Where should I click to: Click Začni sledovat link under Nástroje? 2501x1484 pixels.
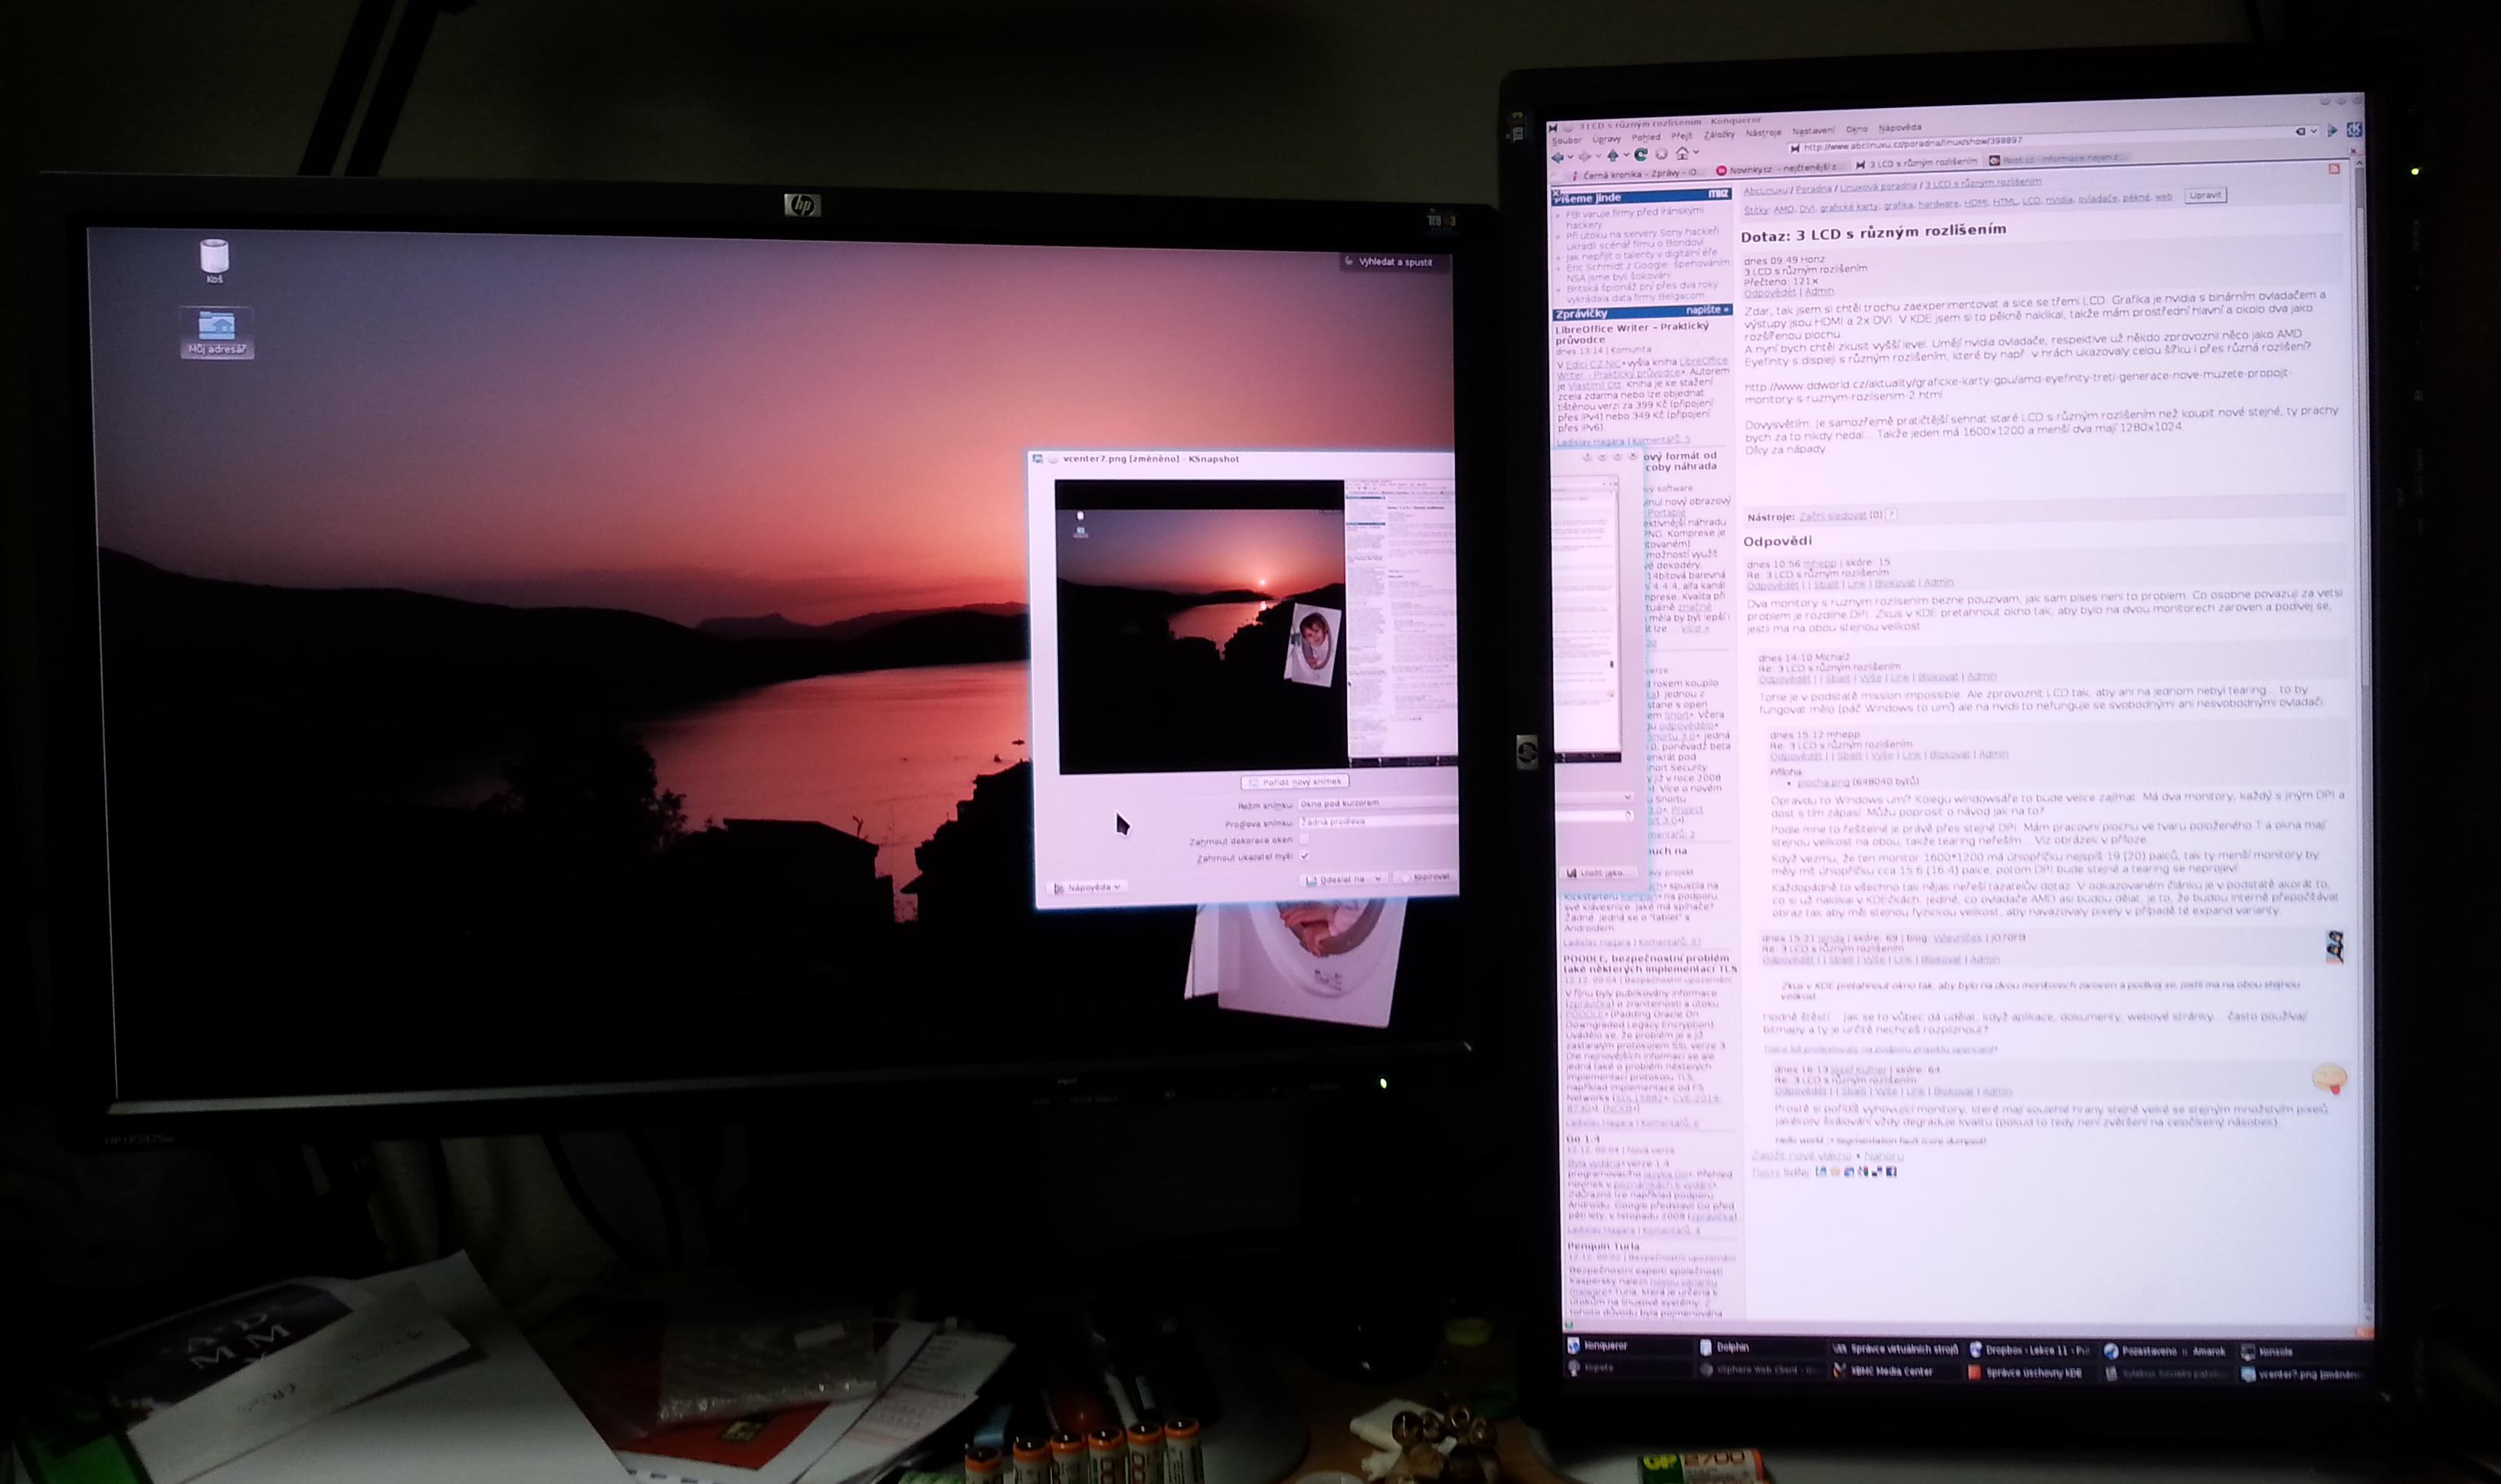(x=1833, y=516)
